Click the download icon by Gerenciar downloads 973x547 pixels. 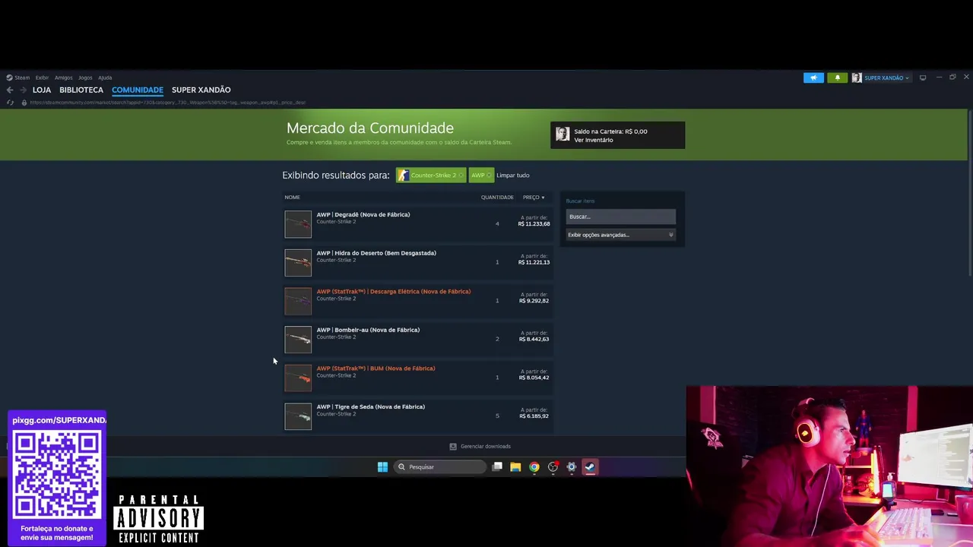(453, 447)
